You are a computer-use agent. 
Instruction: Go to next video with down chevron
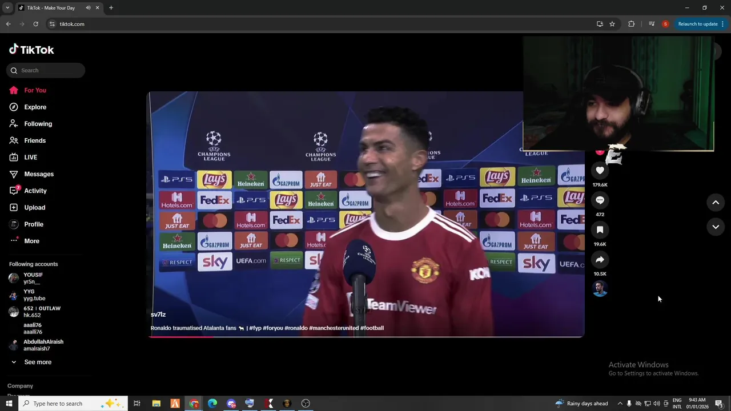(x=716, y=227)
